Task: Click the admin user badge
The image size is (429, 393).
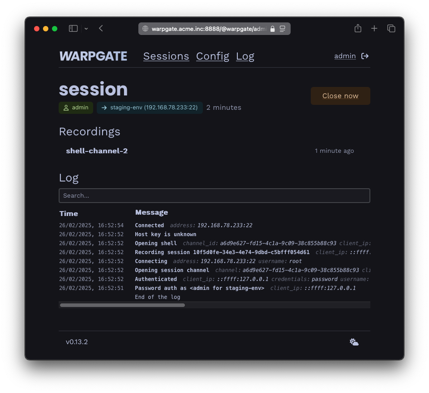Action: tap(76, 108)
